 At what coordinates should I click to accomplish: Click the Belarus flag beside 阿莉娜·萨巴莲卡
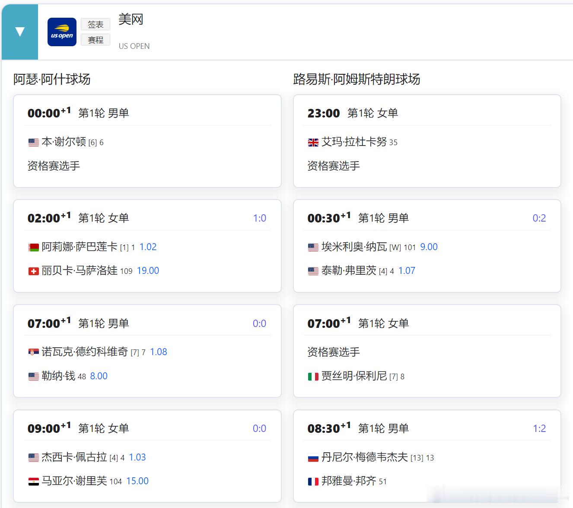[x=34, y=248]
